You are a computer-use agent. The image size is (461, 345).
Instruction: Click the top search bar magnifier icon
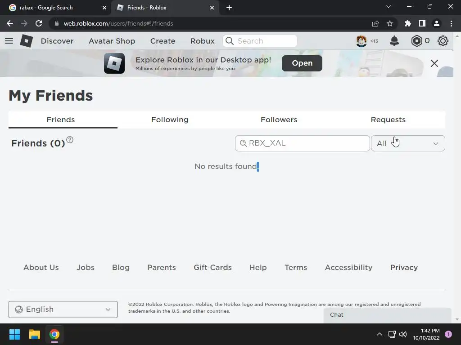pyautogui.click(x=230, y=41)
